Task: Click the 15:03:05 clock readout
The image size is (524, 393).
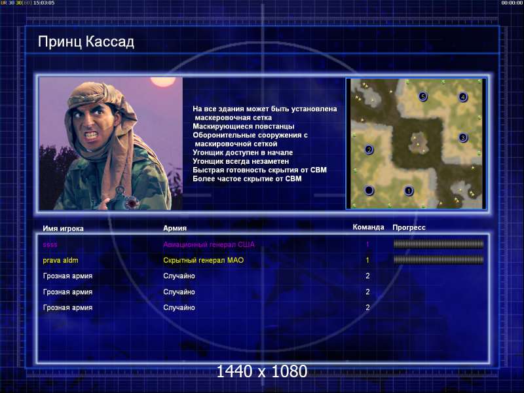Action: (x=44, y=3)
